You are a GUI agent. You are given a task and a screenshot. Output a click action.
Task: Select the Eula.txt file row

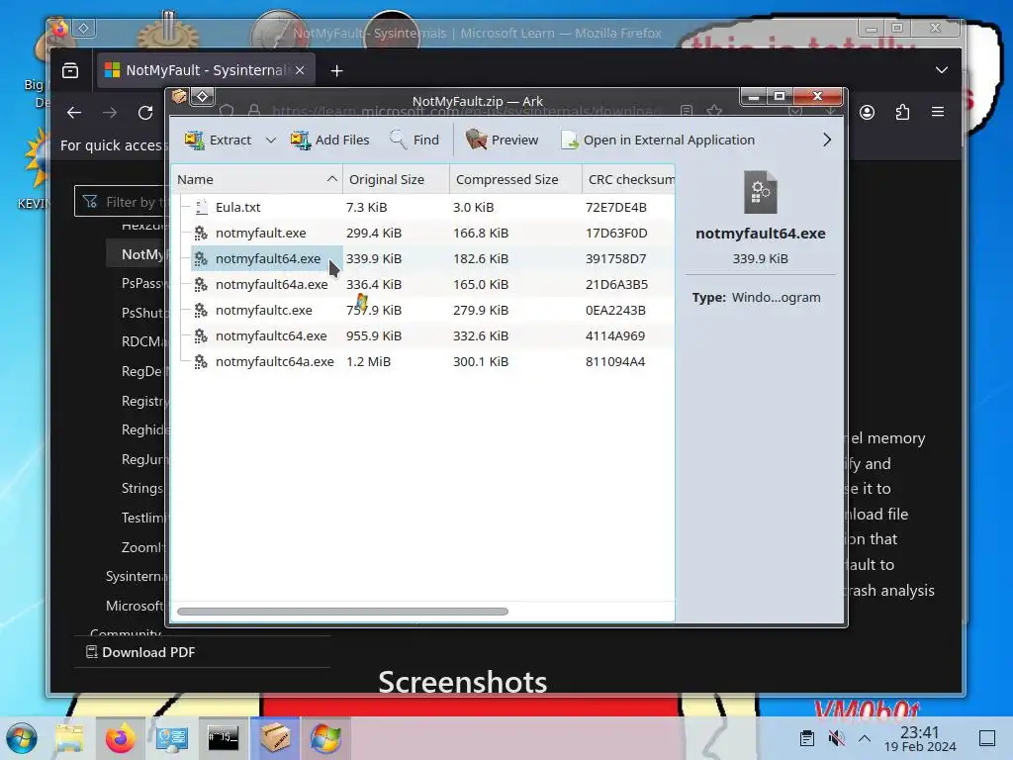(x=423, y=207)
